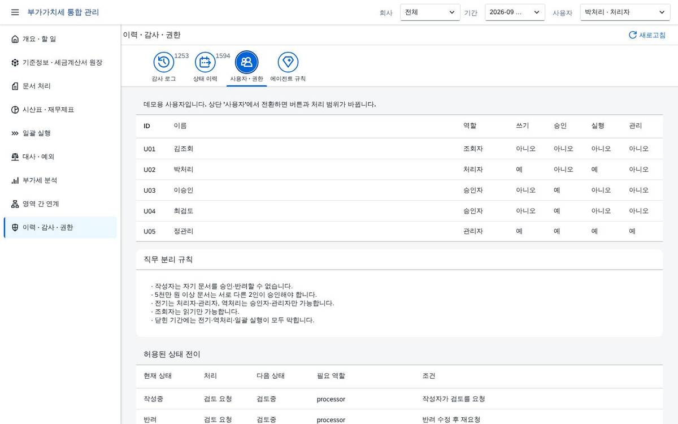678x424 pixels.
Task: Click the chevrons icon beside 일괄 실행
Action: (x=15, y=133)
